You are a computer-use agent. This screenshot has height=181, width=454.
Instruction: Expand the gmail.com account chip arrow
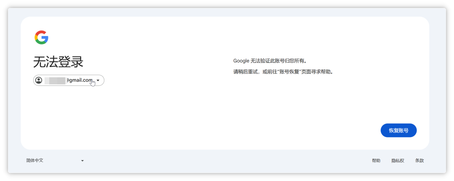tap(98, 80)
